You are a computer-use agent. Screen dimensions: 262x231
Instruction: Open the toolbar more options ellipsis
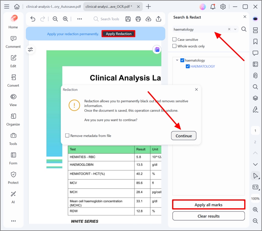79,19
